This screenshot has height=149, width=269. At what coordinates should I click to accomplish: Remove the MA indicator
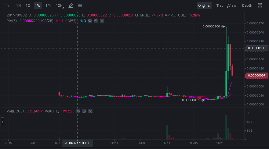click(102, 21)
